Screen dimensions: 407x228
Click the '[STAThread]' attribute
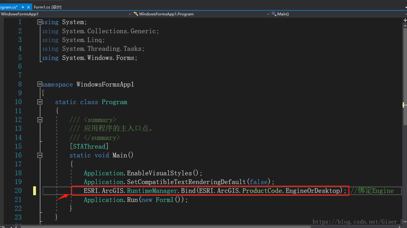89,146
